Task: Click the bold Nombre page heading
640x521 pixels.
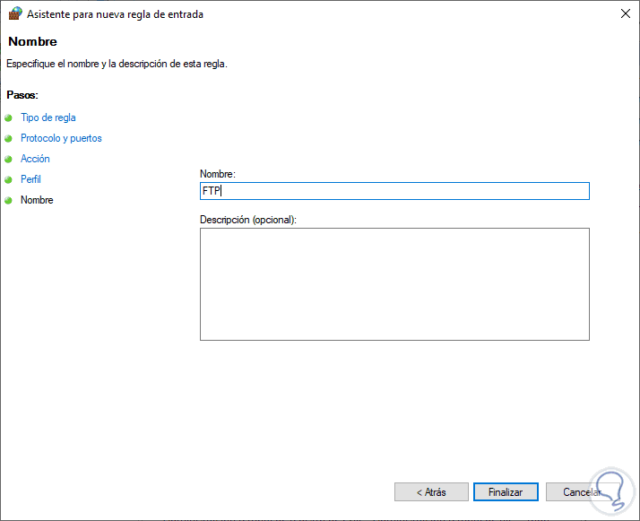Action: click(32, 41)
